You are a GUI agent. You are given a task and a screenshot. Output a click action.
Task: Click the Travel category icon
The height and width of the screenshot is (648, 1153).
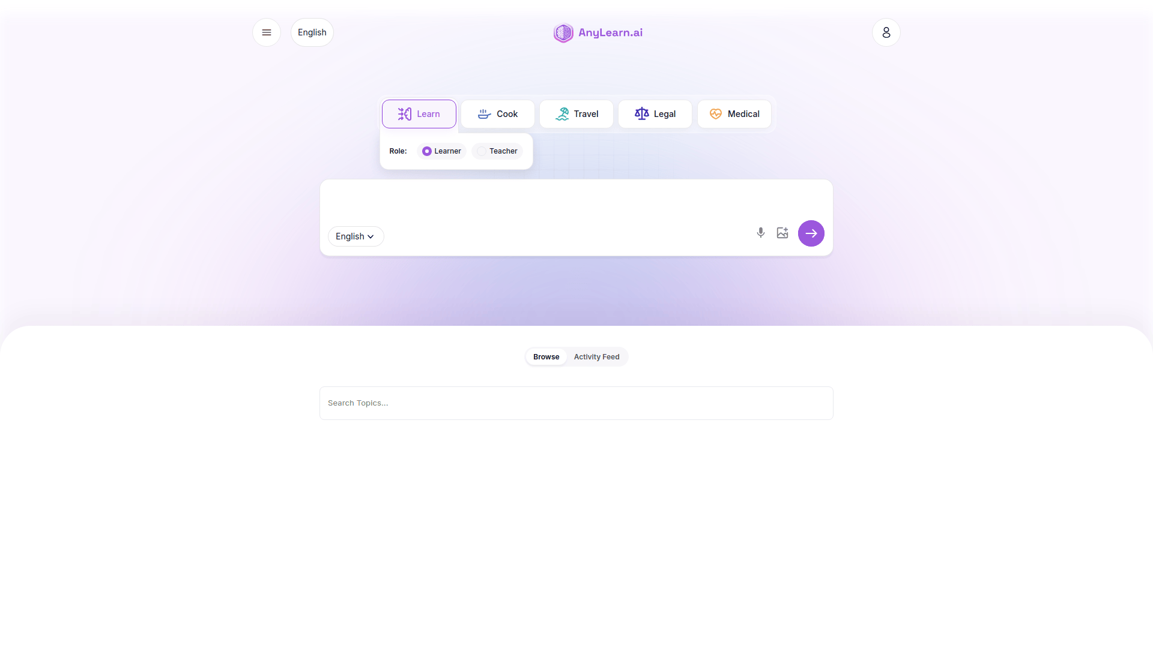561,113
